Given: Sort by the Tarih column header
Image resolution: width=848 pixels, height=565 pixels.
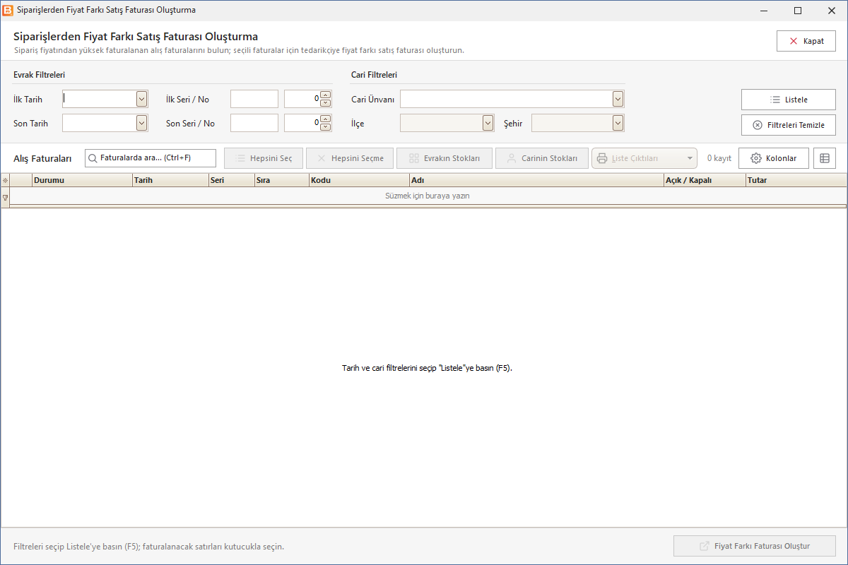Looking at the screenshot, I should point(170,180).
